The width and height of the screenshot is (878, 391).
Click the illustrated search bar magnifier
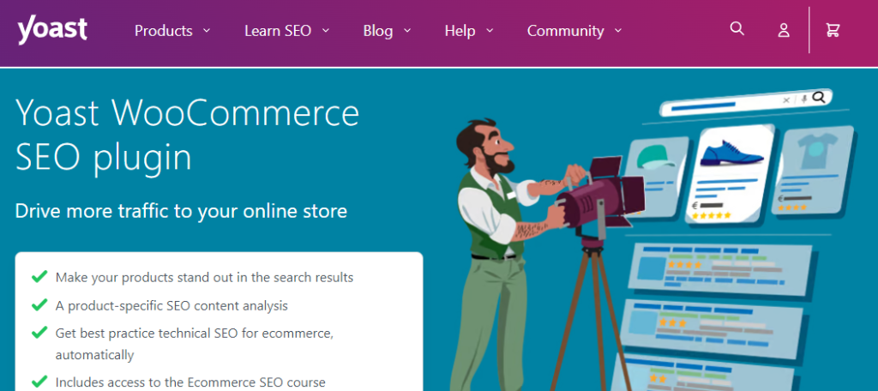pyautogui.click(x=819, y=98)
